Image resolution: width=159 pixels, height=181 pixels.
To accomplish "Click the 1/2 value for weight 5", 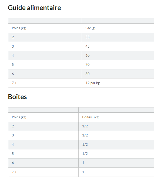I will (85, 154).
